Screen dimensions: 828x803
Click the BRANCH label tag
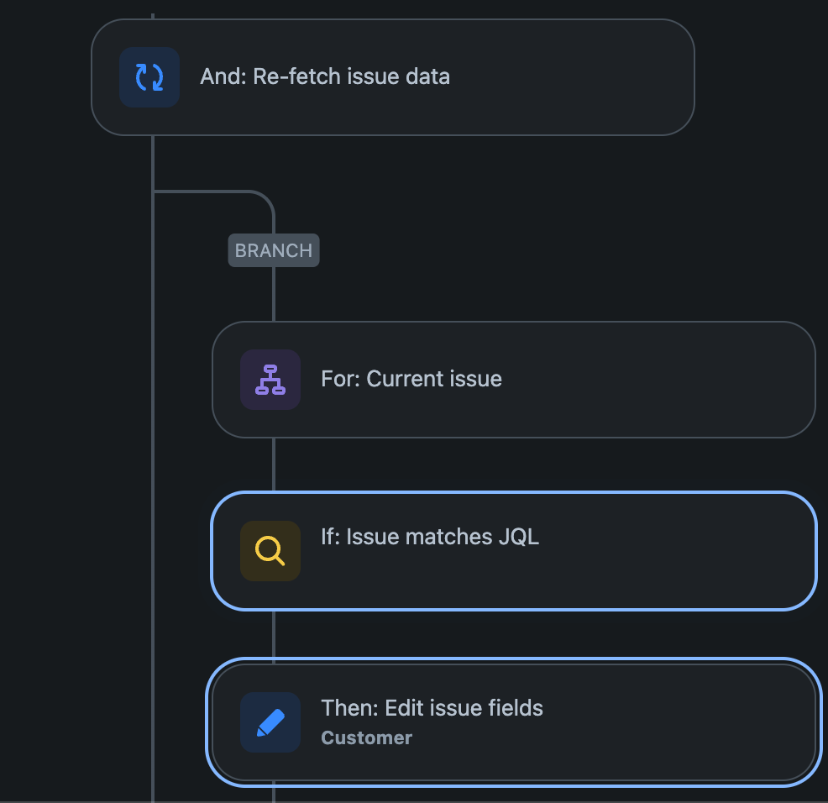[x=274, y=250]
